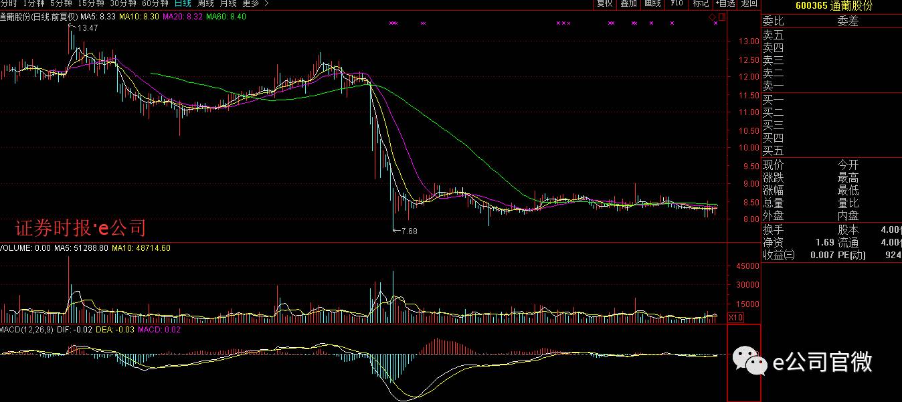Click the MA10: 8.30 indicator label

pyautogui.click(x=139, y=16)
